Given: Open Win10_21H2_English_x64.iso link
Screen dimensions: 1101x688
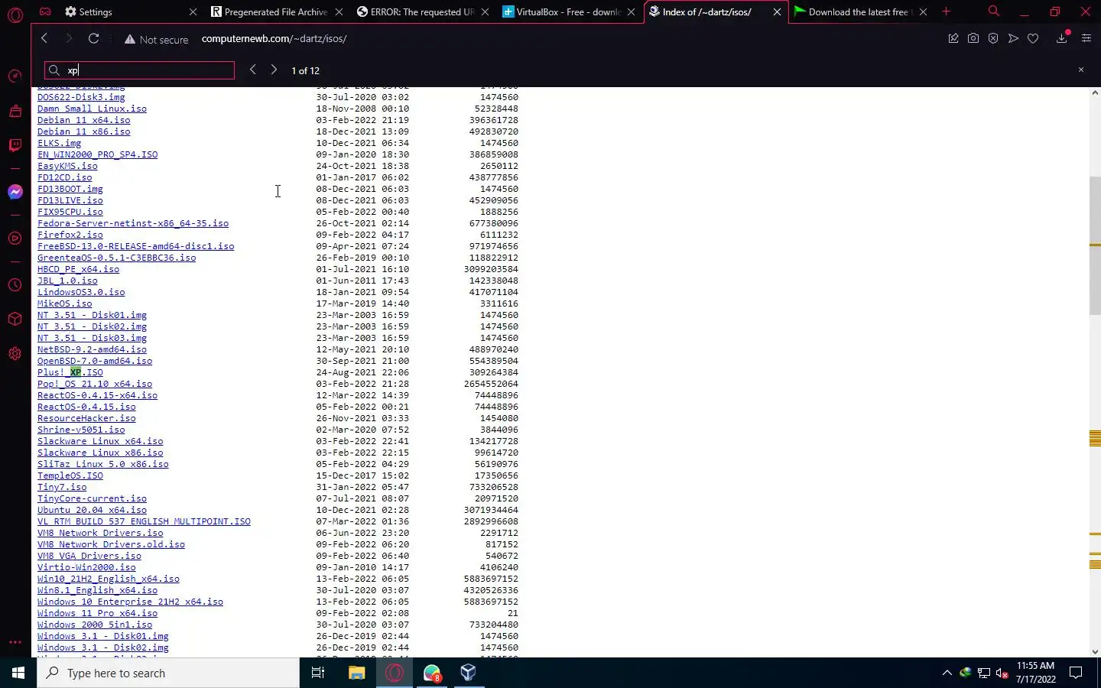Looking at the screenshot, I should point(109,579).
